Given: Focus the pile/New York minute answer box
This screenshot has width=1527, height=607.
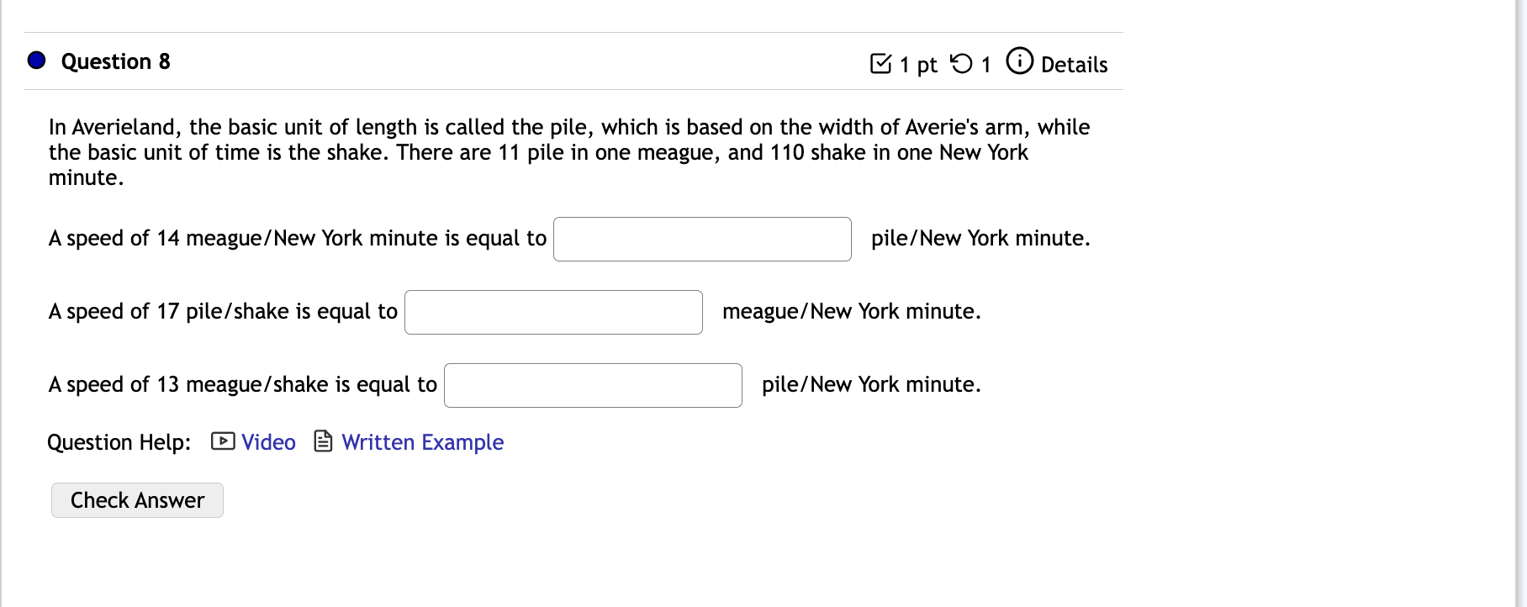Looking at the screenshot, I should tap(701, 239).
